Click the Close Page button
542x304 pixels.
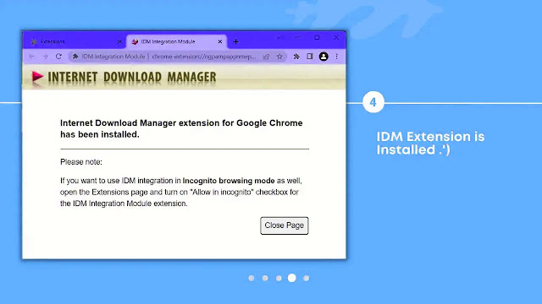[x=285, y=225]
